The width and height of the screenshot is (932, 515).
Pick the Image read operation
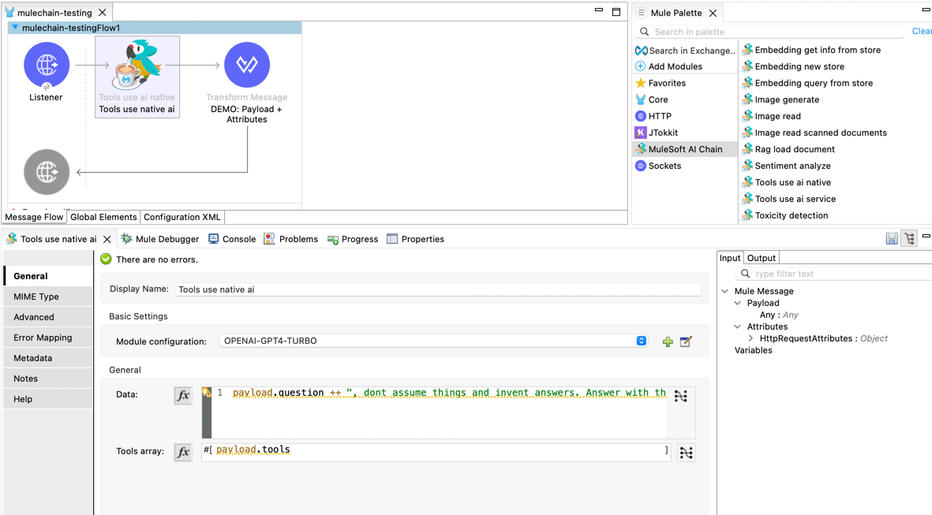[x=772, y=117]
